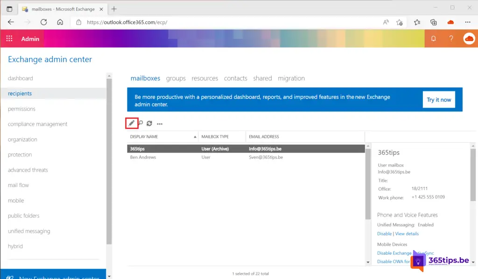Click left navigation scrollbar
Screen dimensions: 478x279
pyautogui.click(x=109, y=161)
